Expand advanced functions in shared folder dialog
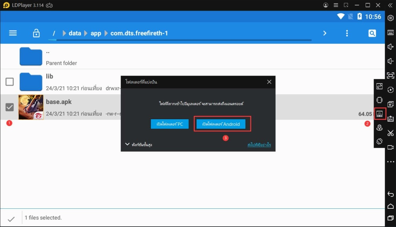The height and width of the screenshot is (227, 396). [139, 145]
